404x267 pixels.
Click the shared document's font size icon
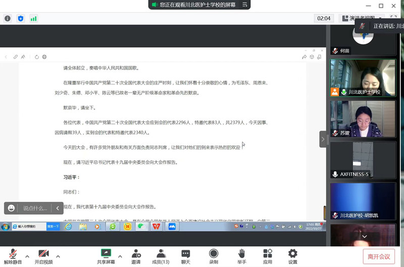click(x=23, y=57)
